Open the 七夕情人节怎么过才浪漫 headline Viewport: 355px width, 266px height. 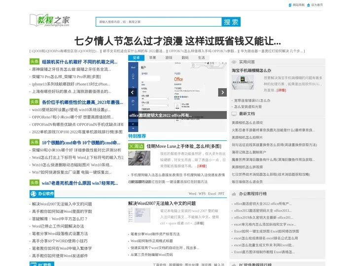[x=177, y=41]
